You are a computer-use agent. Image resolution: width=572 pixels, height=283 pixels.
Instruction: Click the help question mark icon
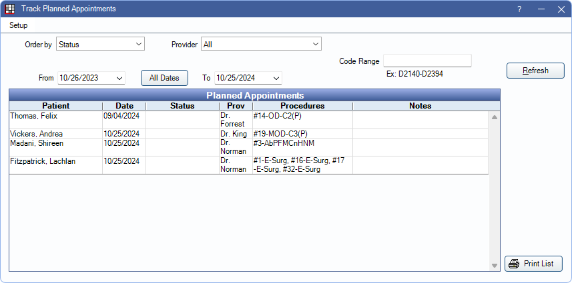(x=519, y=9)
